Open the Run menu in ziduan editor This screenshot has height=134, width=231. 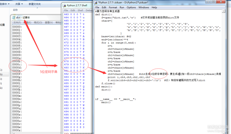click(122, 8)
